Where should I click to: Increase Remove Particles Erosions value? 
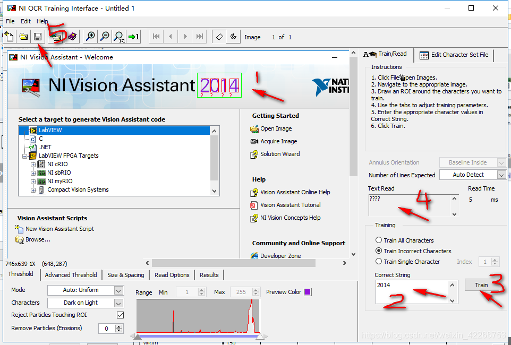[119, 326]
